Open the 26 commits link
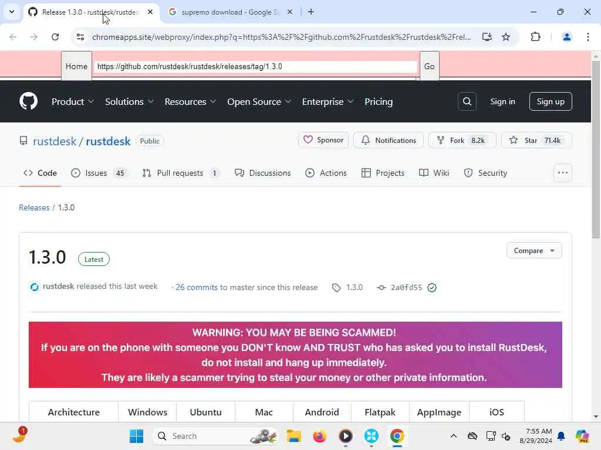Image resolution: width=601 pixels, height=450 pixels. (x=196, y=287)
